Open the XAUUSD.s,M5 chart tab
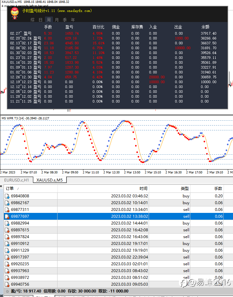This screenshot has width=233, height=297. point(49,180)
